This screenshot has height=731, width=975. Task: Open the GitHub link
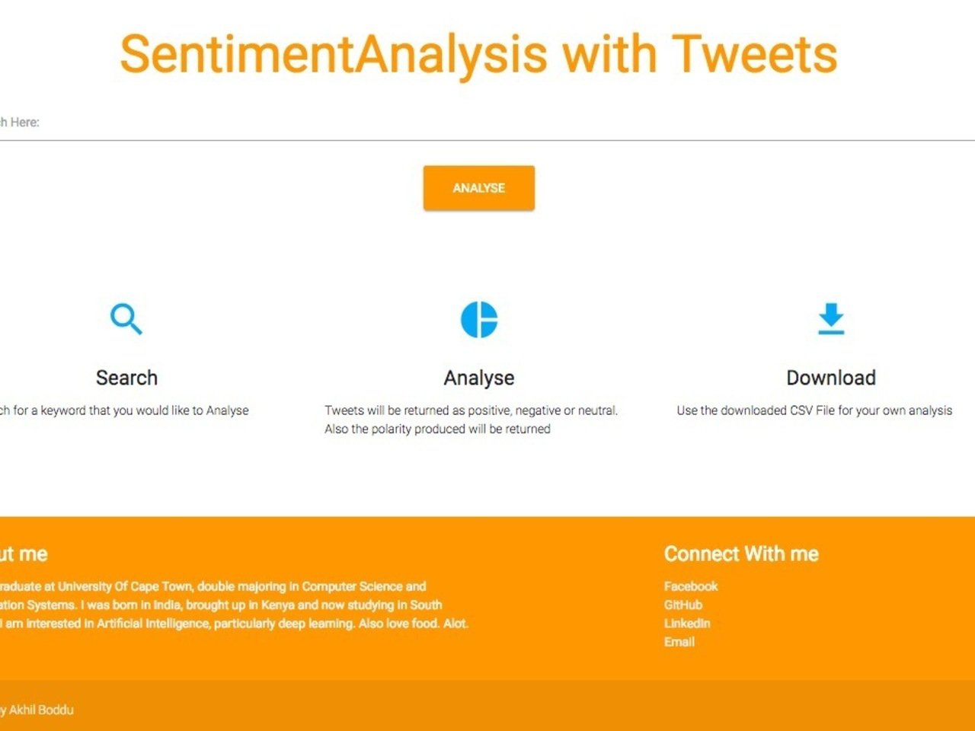[683, 605]
